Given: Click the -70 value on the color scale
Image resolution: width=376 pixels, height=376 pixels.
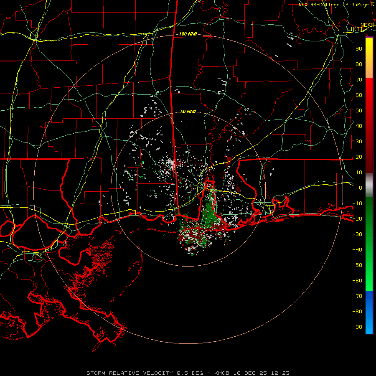Looking at the screenshot, I should 357,296.
